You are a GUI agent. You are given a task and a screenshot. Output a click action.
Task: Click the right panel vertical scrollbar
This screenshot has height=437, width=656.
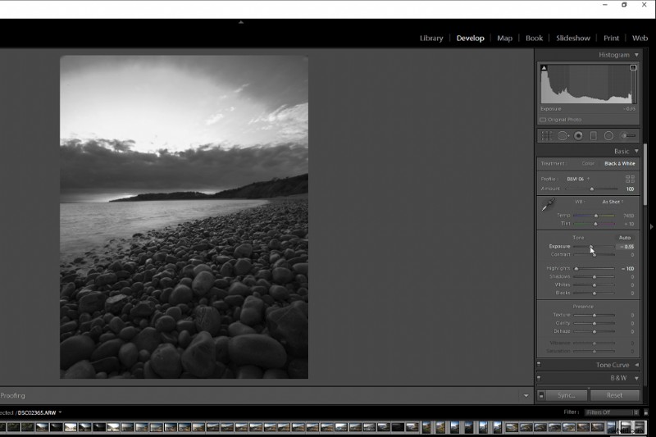click(x=645, y=174)
